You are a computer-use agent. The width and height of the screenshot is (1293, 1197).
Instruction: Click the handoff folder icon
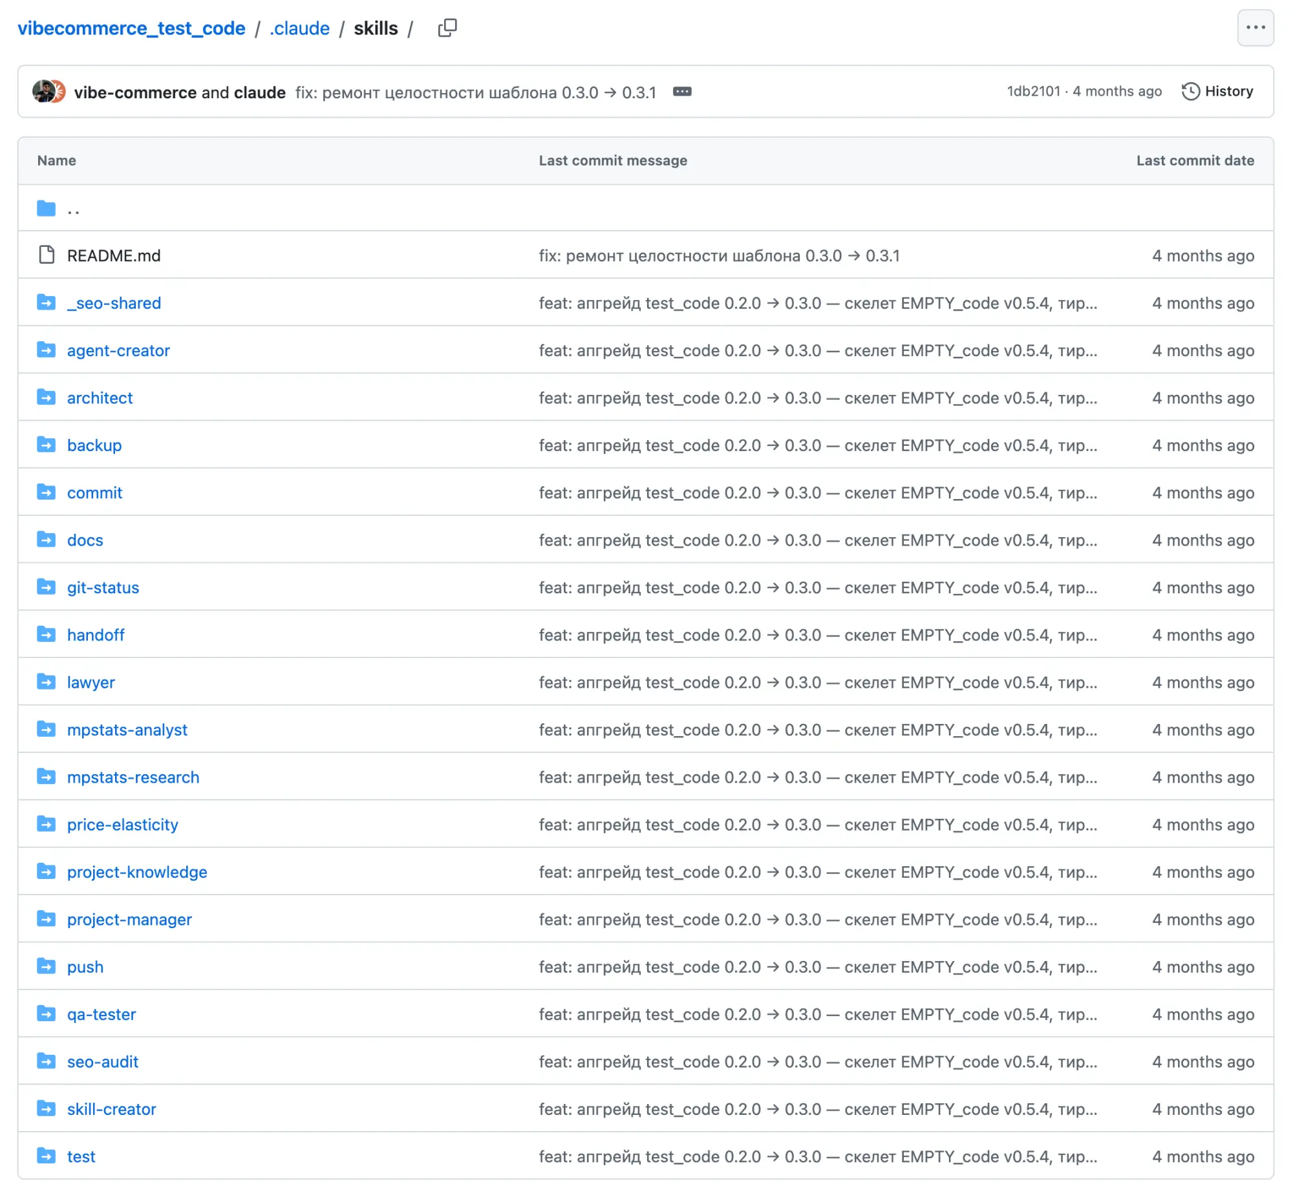coord(46,634)
